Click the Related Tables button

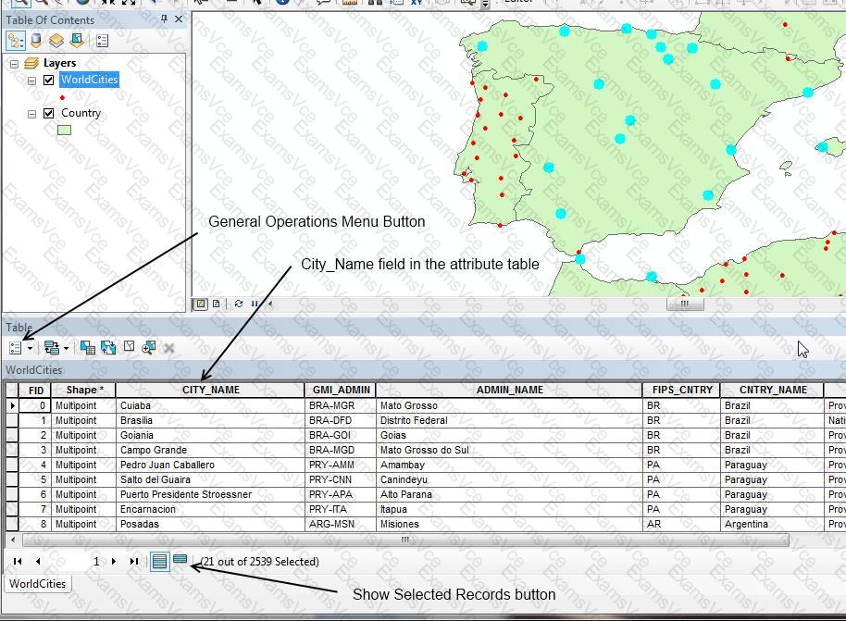51,348
